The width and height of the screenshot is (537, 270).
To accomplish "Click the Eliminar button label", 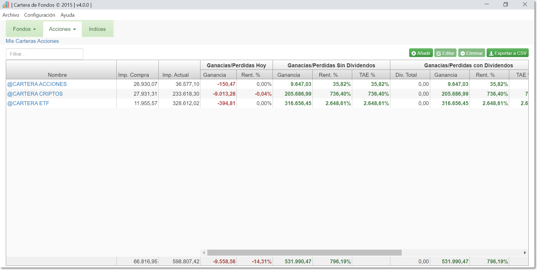I will (x=475, y=53).
